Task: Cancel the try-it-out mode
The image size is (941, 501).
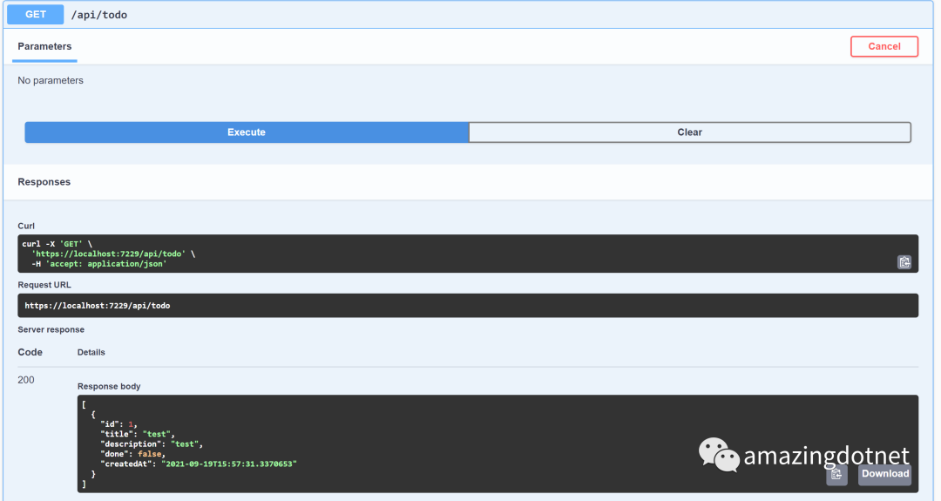Action: pyautogui.click(x=884, y=46)
